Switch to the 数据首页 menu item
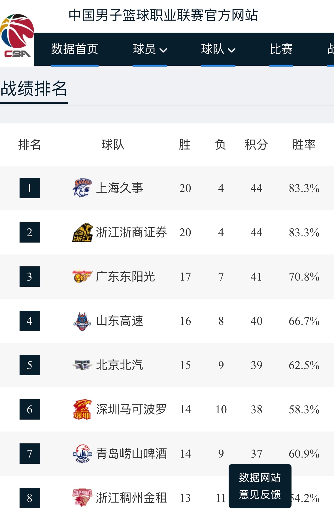Image resolution: width=334 pixels, height=520 pixels. [74, 49]
